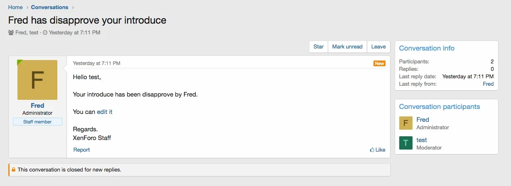Image resolution: width=511 pixels, height=186 pixels.
Task: Go to the Home breadcrumb
Action: pos(15,7)
